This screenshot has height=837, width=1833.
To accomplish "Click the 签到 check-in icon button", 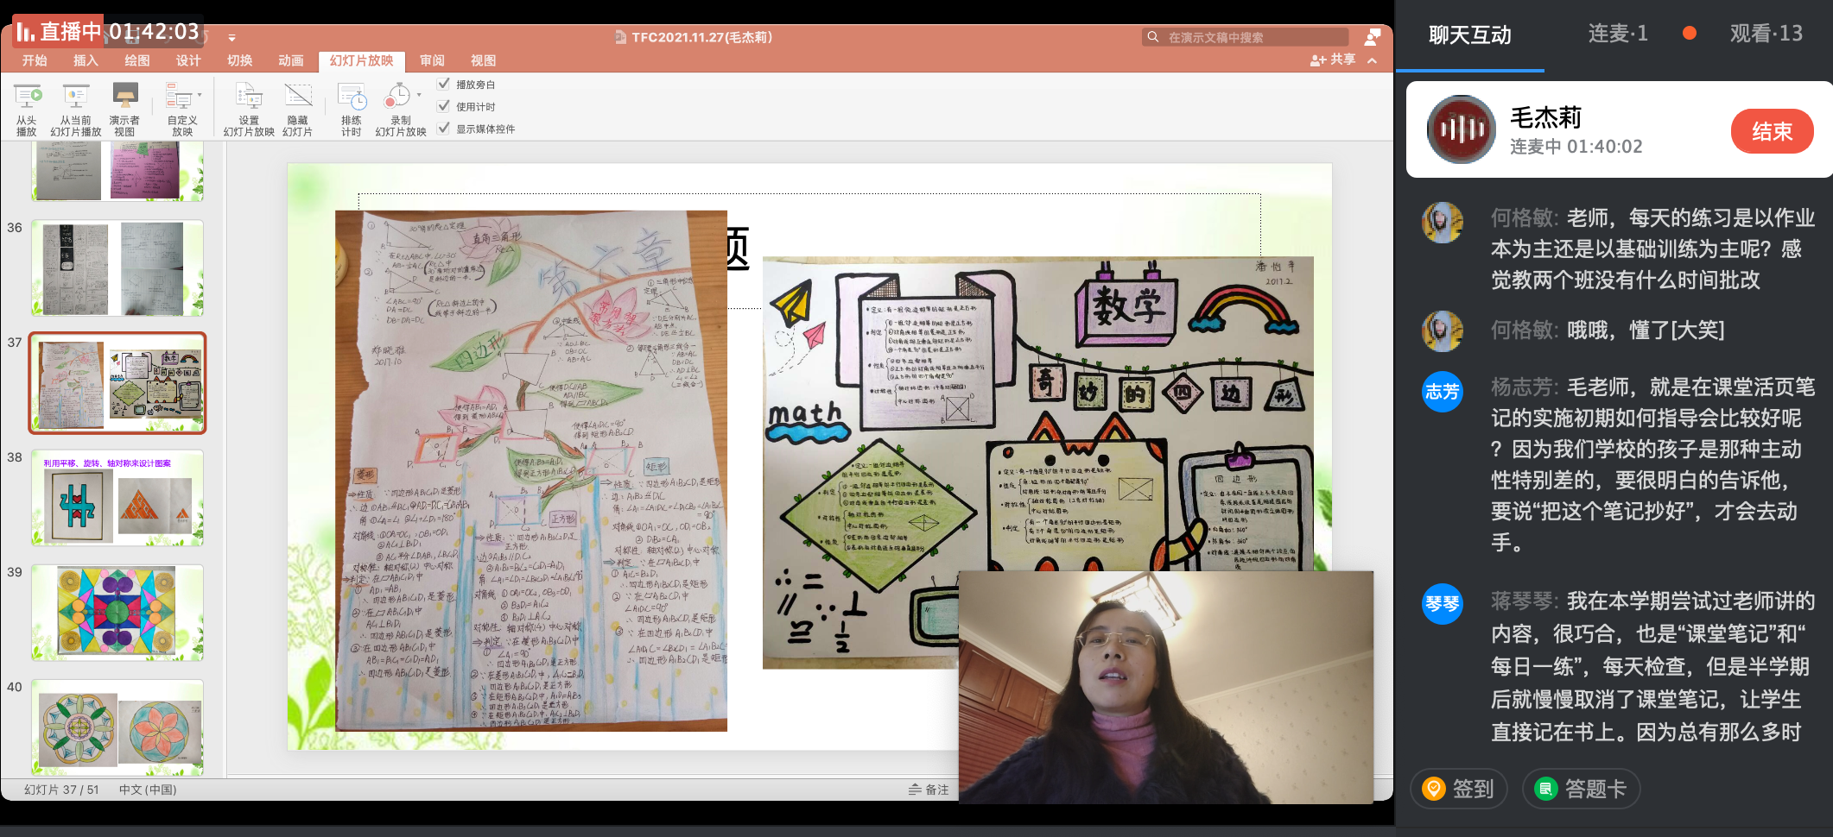I will click(1459, 789).
